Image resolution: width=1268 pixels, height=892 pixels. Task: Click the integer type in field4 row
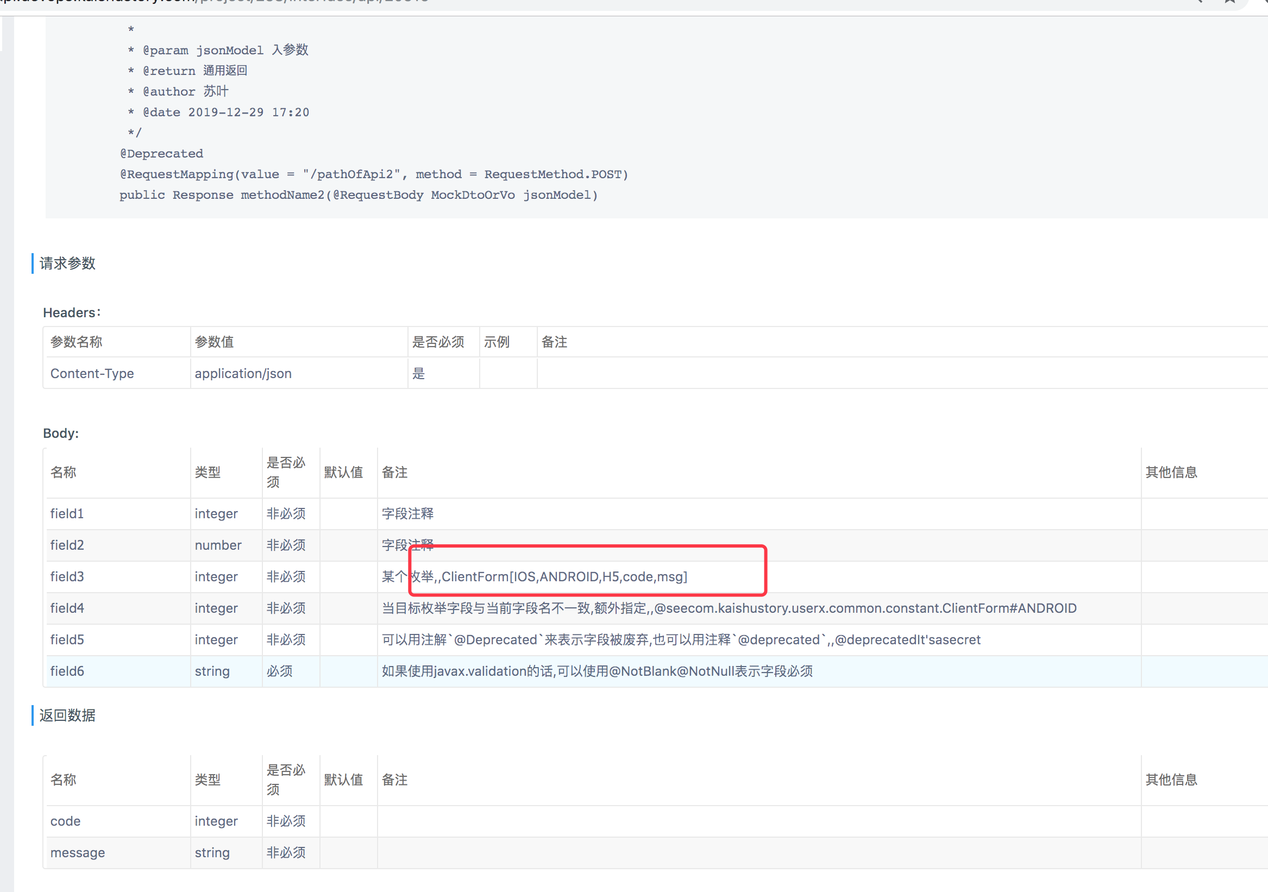point(216,608)
